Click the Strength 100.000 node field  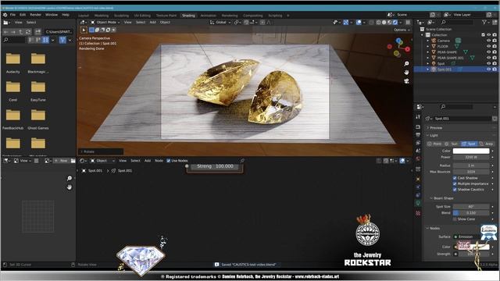coord(215,166)
